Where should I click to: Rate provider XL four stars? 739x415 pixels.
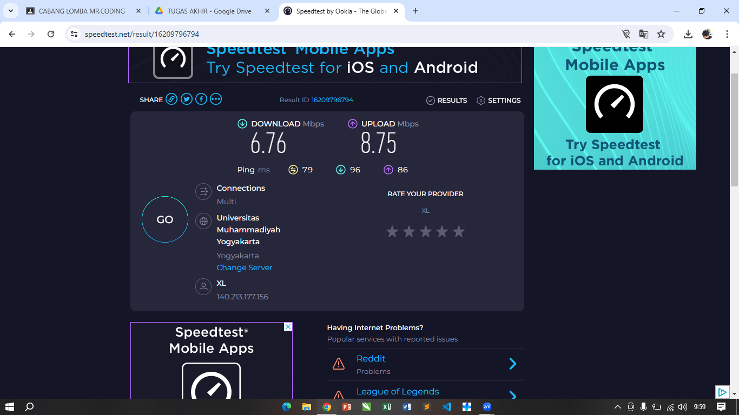(442, 232)
